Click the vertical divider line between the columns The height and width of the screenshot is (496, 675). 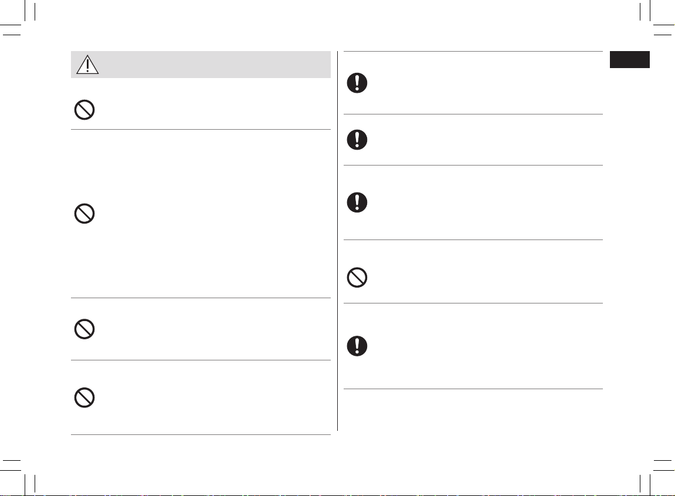click(x=338, y=241)
